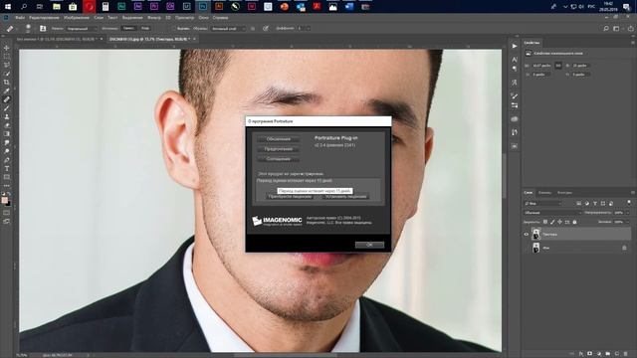The image size is (637, 358).
Task: Select the Move tool
Action: [x=7, y=48]
